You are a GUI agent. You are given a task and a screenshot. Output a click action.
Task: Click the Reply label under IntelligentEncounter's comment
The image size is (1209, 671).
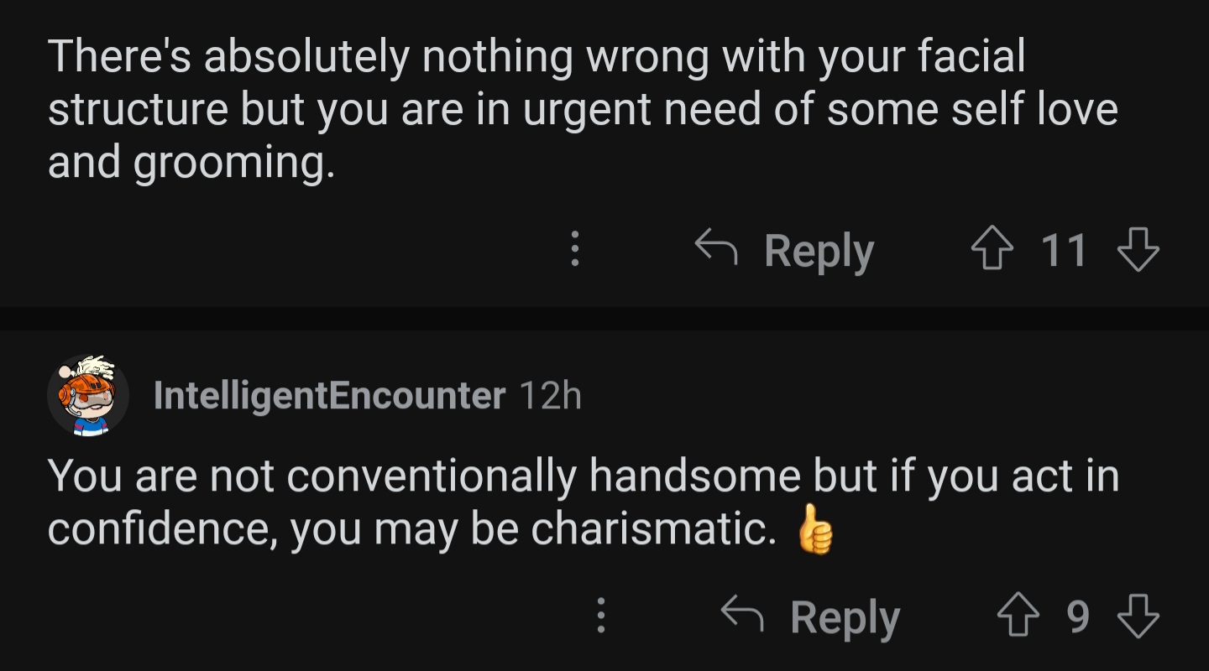point(845,618)
